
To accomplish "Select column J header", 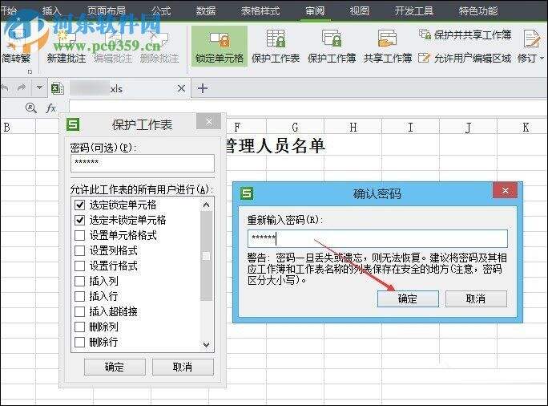I will tap(469, 127).
